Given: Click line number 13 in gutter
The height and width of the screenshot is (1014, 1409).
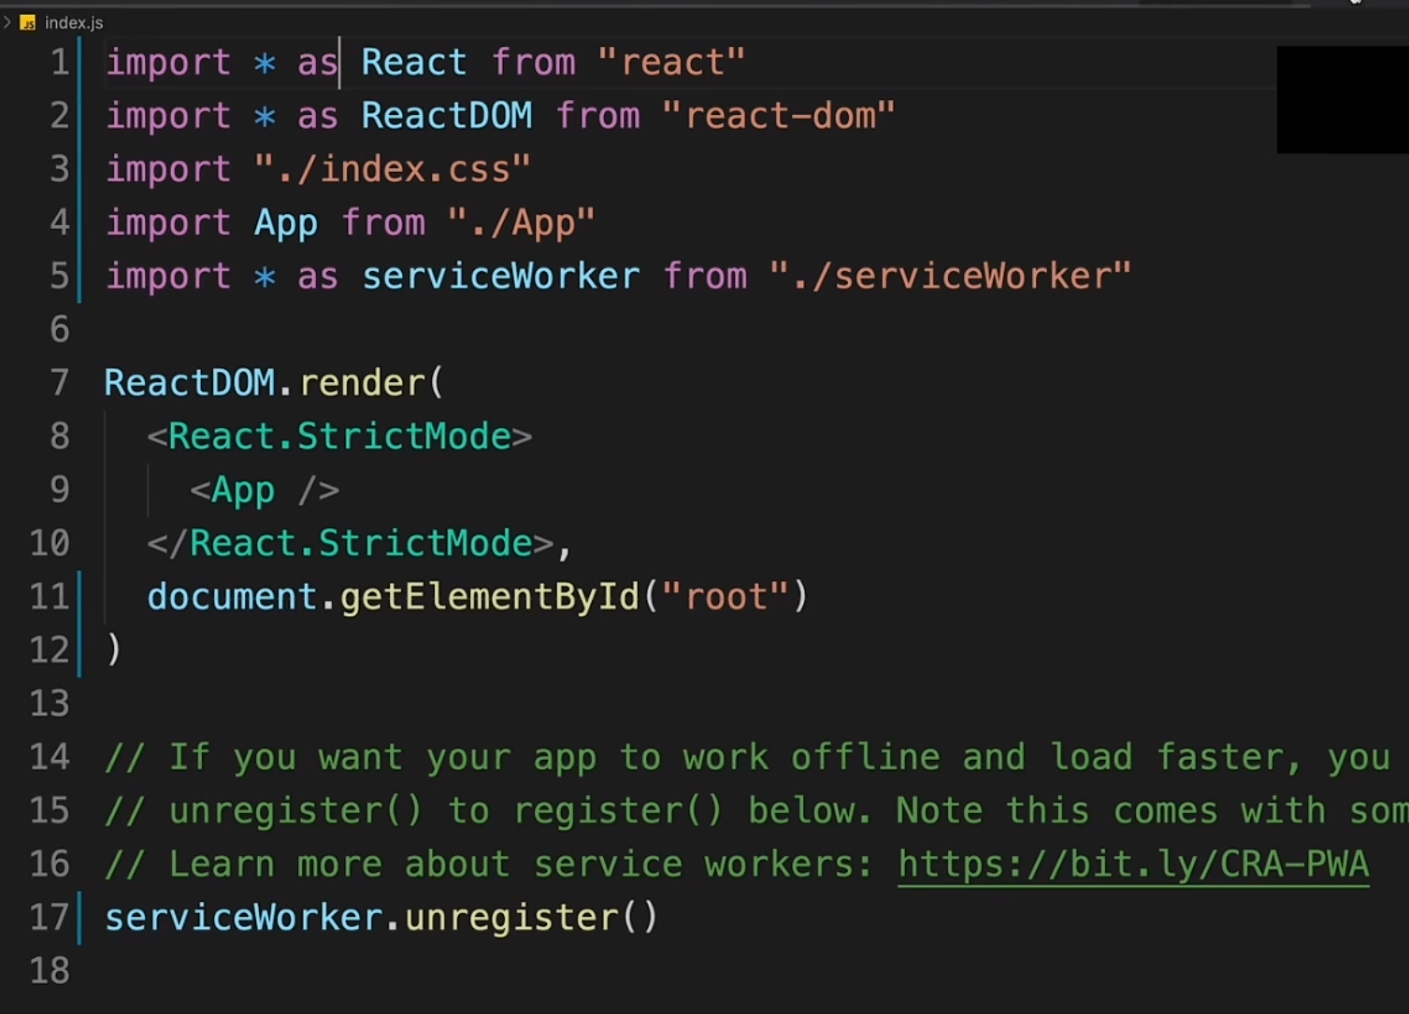Looking at the screenshot, I should click(x=50, y=704).
